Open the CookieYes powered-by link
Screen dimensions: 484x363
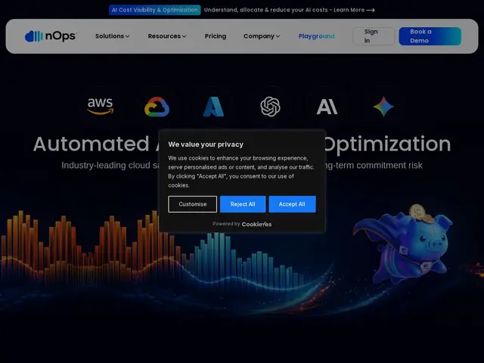point(256,224)
